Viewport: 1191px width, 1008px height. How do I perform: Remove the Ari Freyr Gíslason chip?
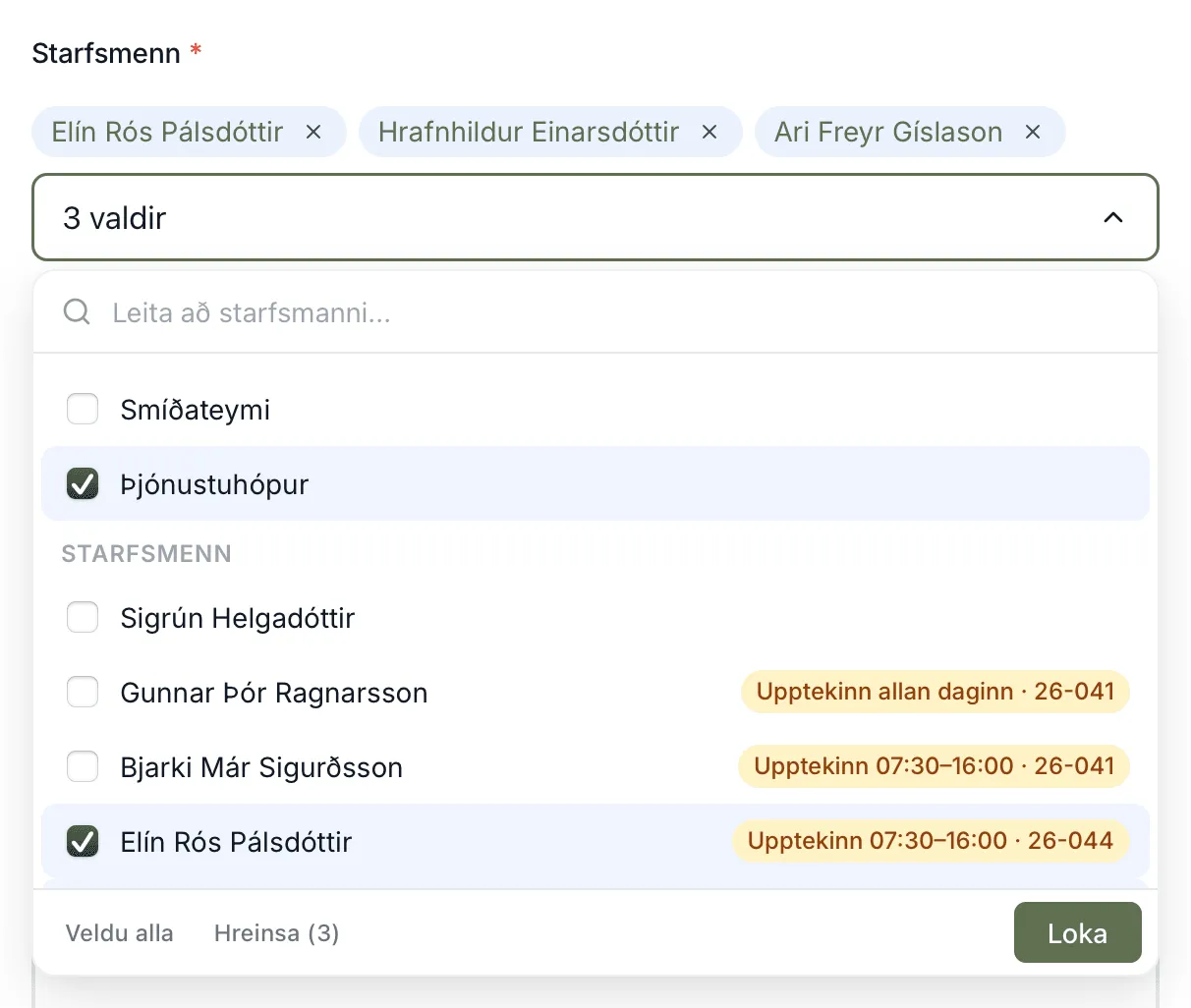[1033, 132]
